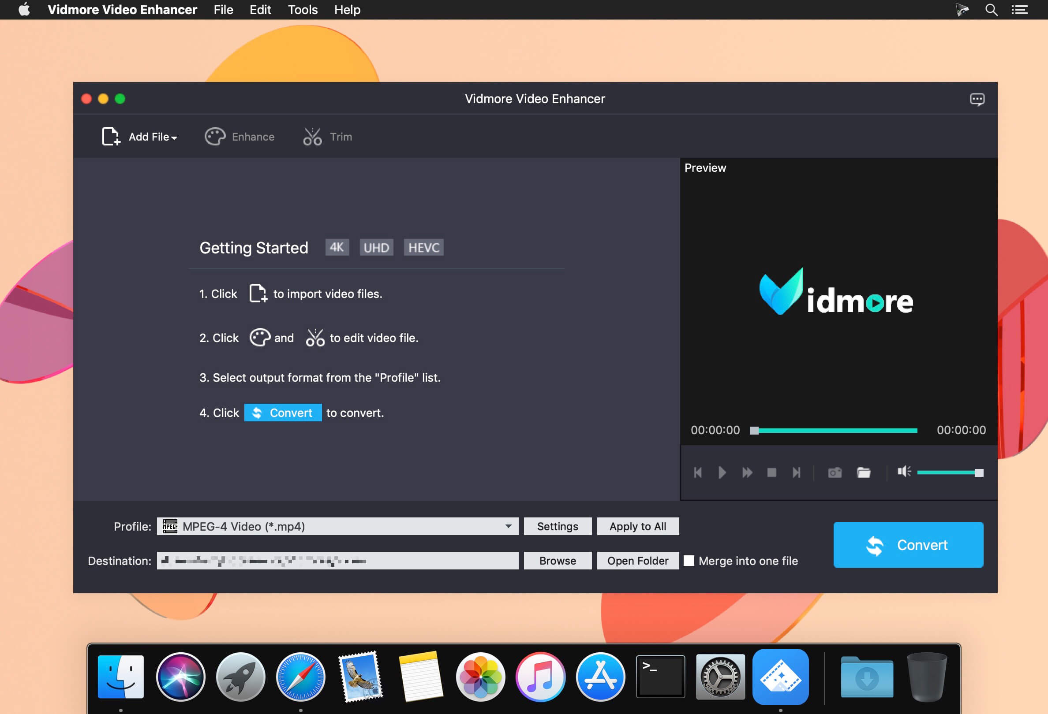
Task: Mute the preview audio
Action: (x=904, y=471)
